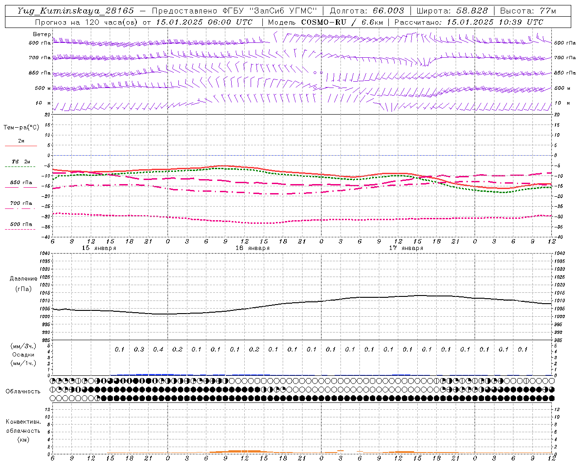Click the (мм/1ч.) precipitation unit label
Screen dimensions: 578x462
pos(23,363)
